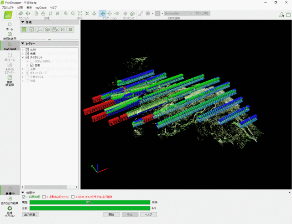This screenshot has height=224, width=292.
Task: Toggle step 1 initial processing checkbox
Action: tap(23, 197)
